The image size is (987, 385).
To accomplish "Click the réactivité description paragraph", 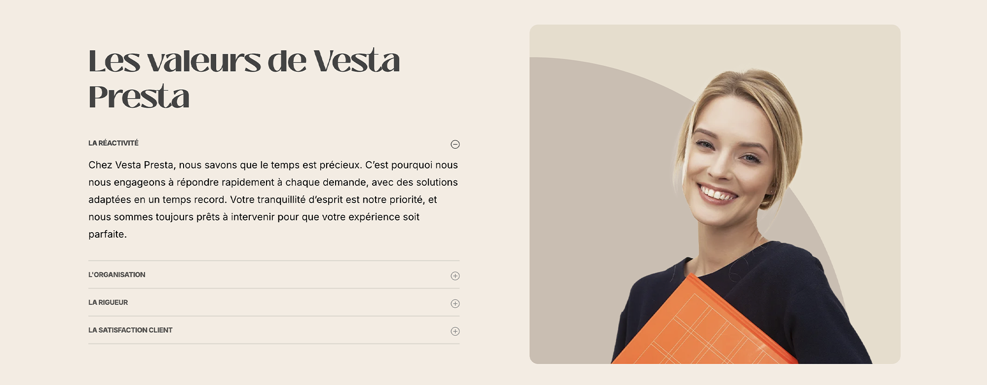I will point(273,200).
